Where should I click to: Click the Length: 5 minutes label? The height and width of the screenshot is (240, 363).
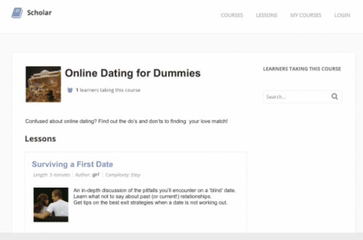[52, 175]
